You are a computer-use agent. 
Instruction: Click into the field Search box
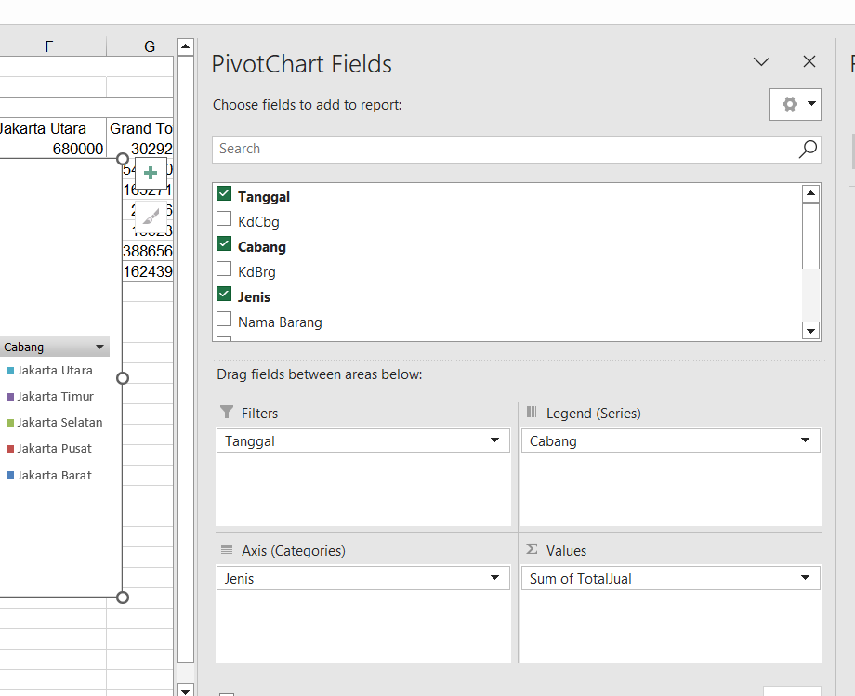[x=502, y=149]
